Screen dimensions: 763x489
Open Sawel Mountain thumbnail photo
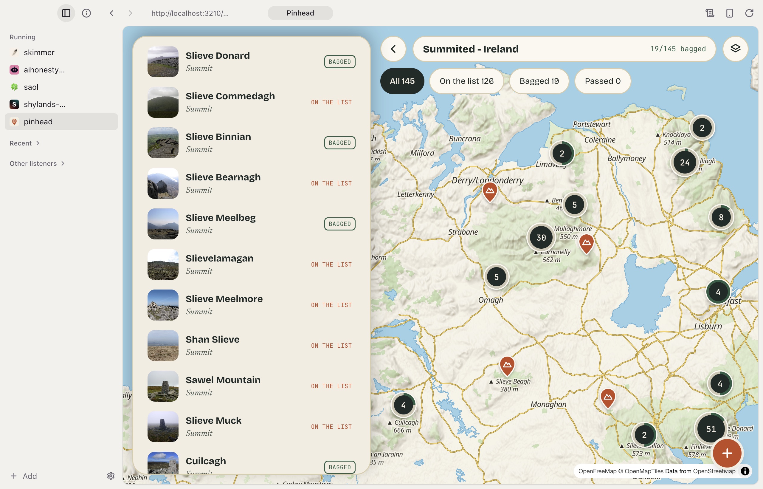[163, 386]
